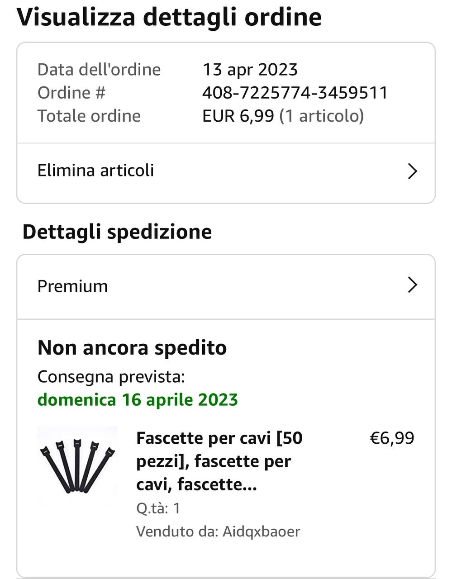Select the Premium shipping label
452x579 pixels.
click(x=72, y=286)
